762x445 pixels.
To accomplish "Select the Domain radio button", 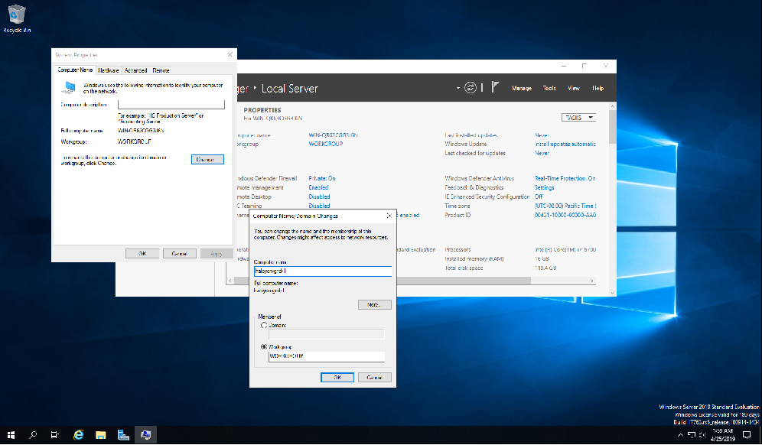I will point(264,325).
